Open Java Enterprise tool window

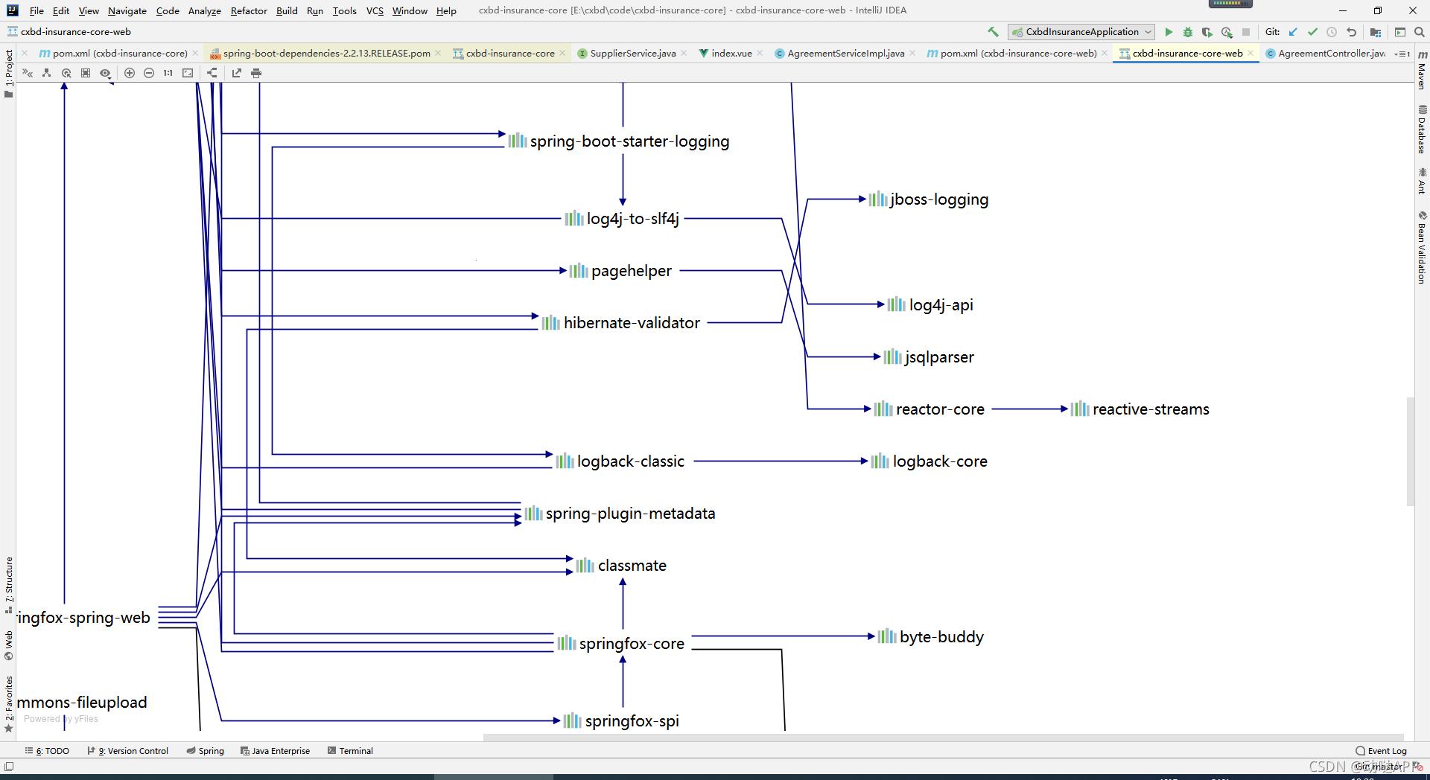pyautogui.click(x=275, y=751)
